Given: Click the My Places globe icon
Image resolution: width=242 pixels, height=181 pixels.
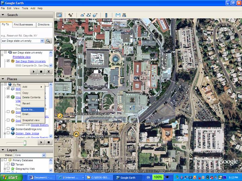Looking at the screenshot, I should coord(10,84).
